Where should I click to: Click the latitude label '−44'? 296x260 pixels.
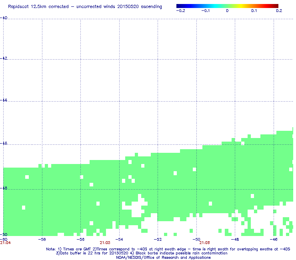4,100
